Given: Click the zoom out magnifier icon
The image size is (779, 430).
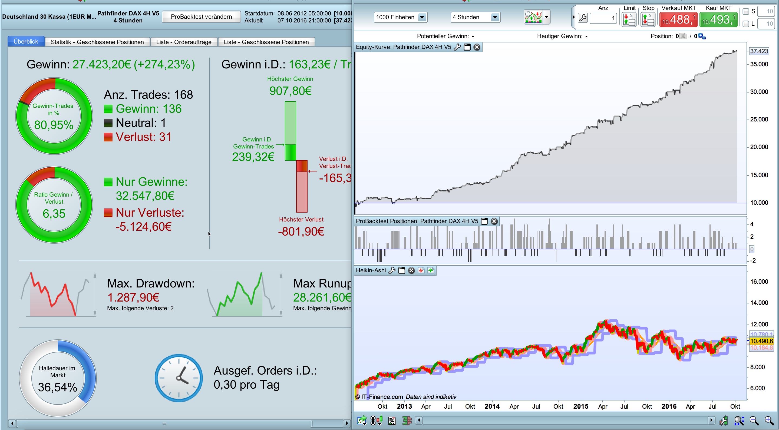Looking at the screenshot, I should coord(754,420).
